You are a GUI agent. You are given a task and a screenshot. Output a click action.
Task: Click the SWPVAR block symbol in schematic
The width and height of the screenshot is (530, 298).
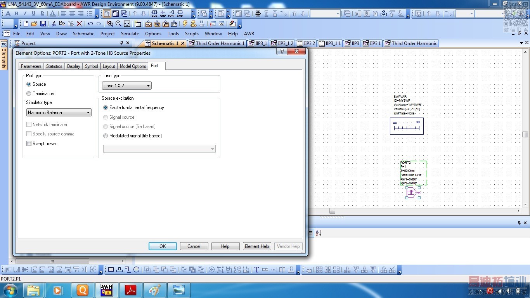tap(407, 126)
